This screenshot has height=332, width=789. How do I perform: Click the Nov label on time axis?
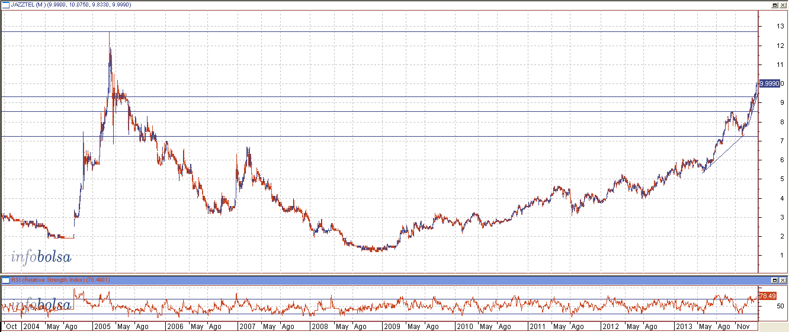(x=743, y=326)
